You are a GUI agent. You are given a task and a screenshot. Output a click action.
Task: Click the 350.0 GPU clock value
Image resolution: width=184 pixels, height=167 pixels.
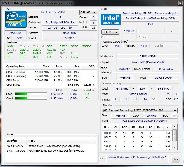[118, 46]
